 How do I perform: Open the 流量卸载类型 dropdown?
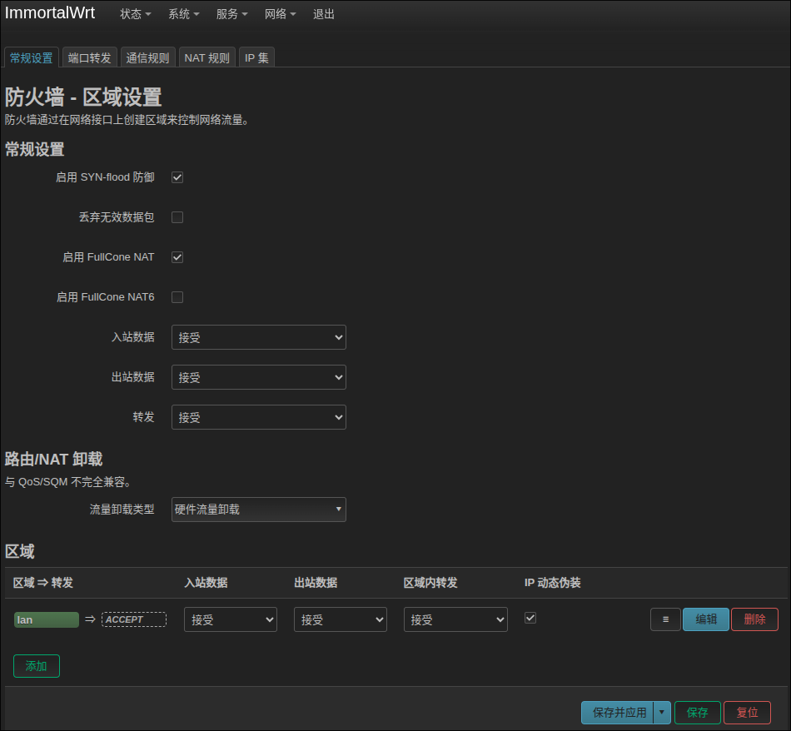tap(258, 510)
